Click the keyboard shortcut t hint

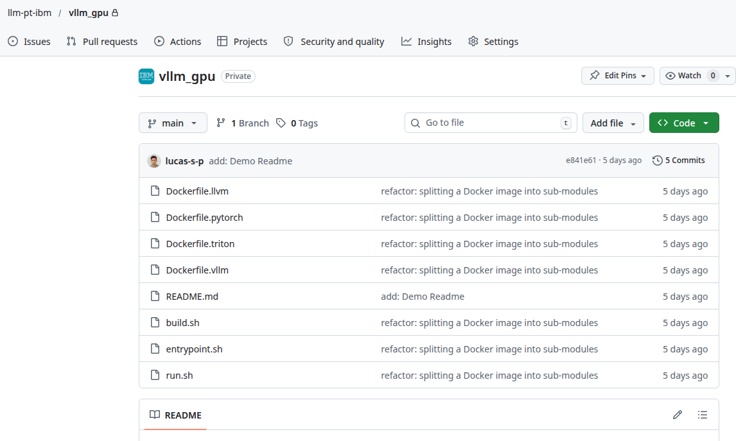point(566,123)
